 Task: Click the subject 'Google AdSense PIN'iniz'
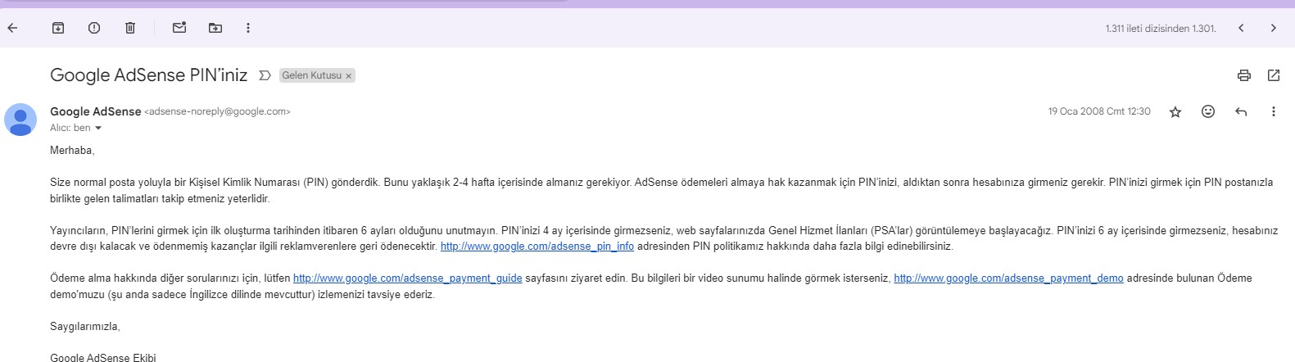pyautogui.click(x=148, y=75)
